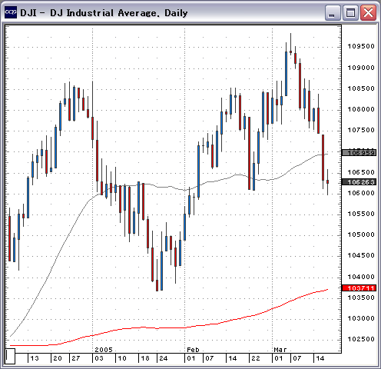Click the '13' date tick on time axis

point(35,358)
